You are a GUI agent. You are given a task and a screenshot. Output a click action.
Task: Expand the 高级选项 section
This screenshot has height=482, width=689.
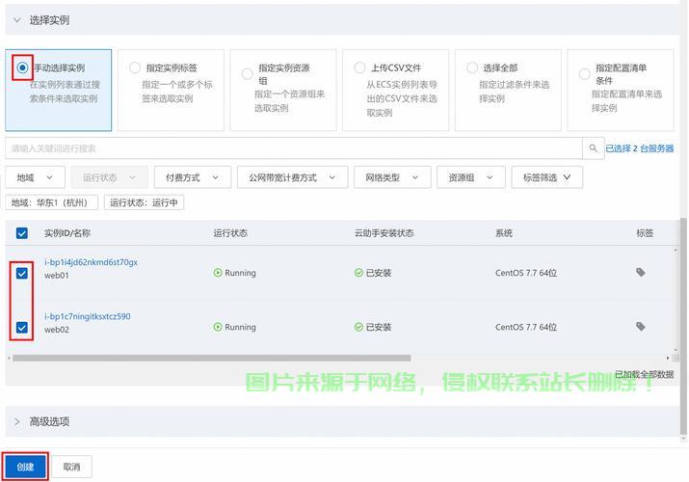click(x=17, y=422)
